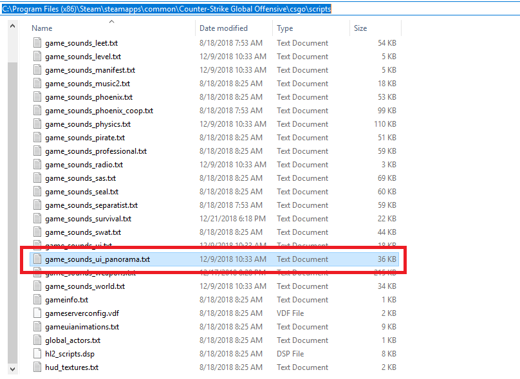This screenshot has width=520, height=379.
Task: Click the VDF File type cell
Action: tap(290, 313)
